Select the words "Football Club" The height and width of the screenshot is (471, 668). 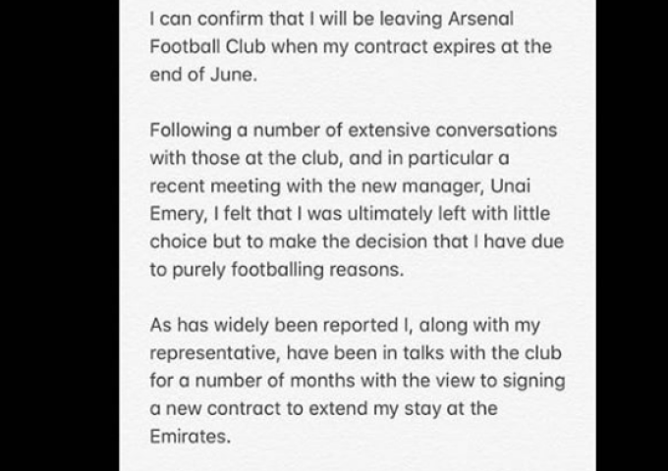(208, 46)
